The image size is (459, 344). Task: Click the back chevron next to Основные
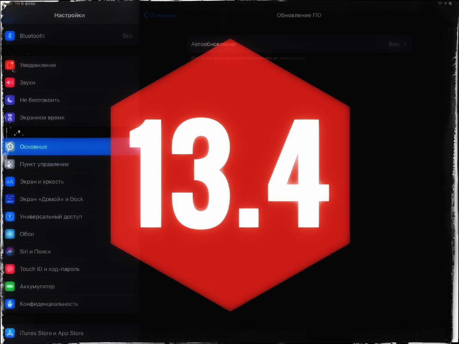click(145, 15)
